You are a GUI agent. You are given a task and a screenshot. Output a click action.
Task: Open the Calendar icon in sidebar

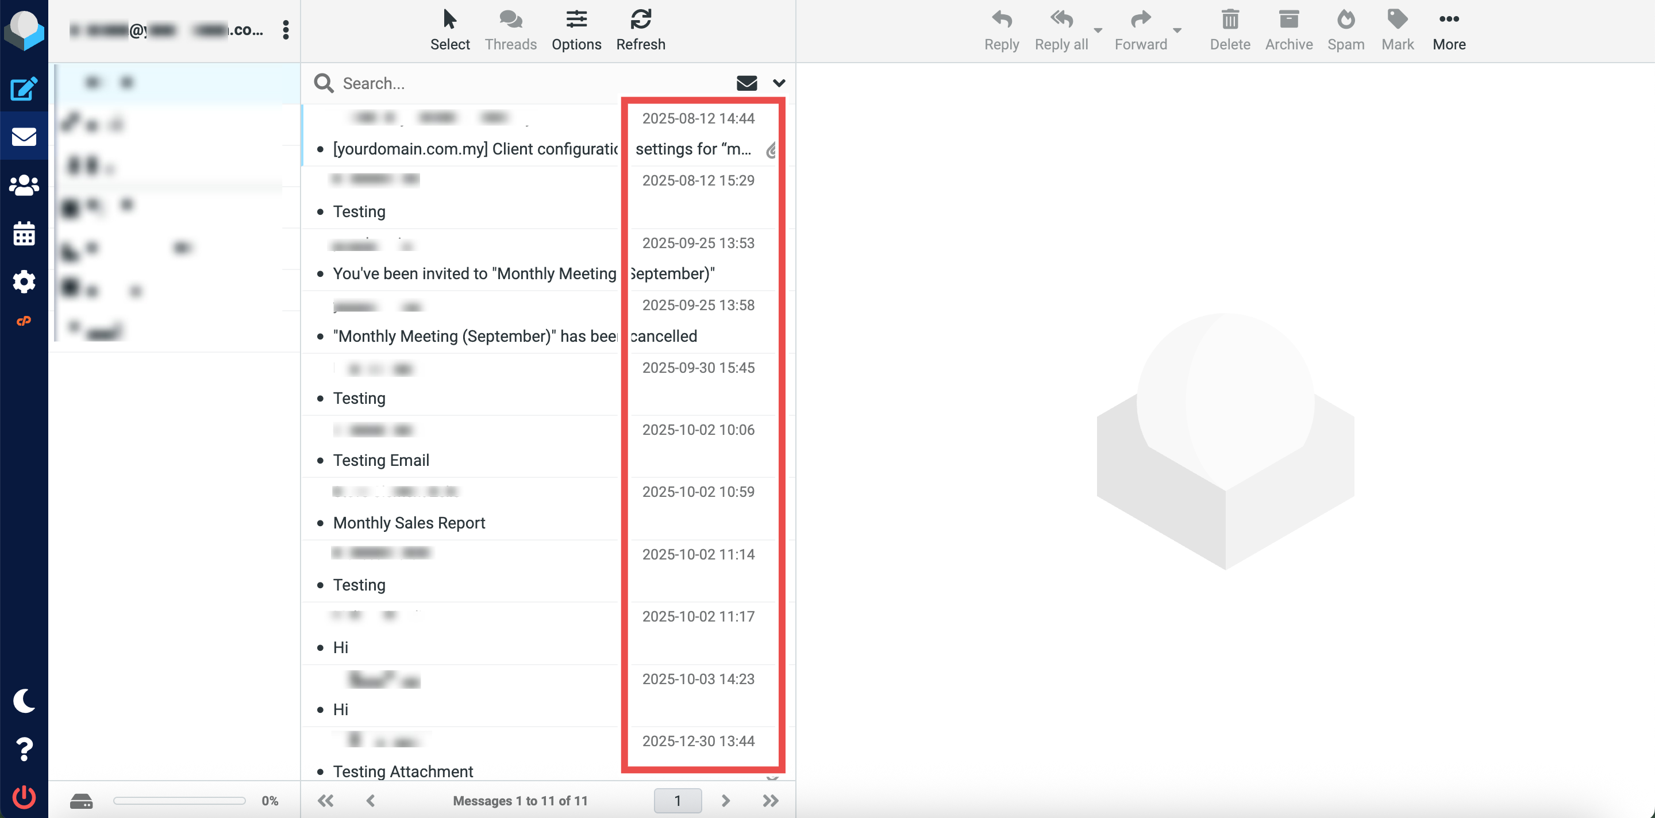coord(24,234)
